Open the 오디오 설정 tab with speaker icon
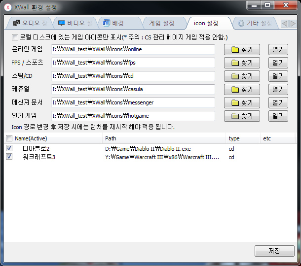The width and height of the screenshot is (301, 266). [30, 23]
